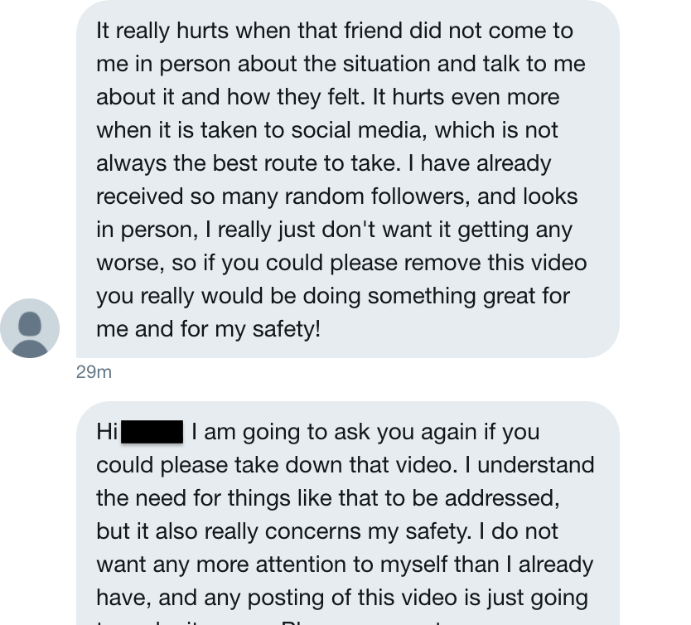This screenshot has width=691, height=625.
Task: Select the message starting "It really hurts"
Action: point(348,179)
